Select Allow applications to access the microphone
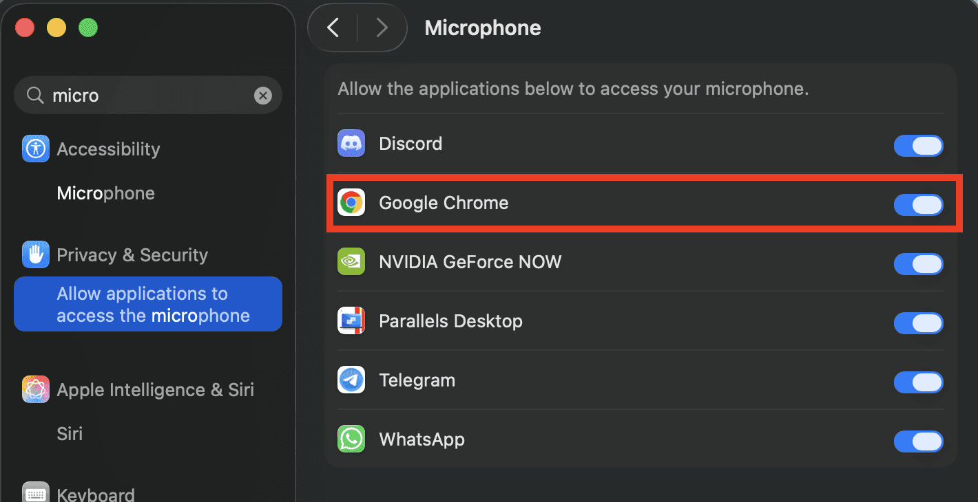 coord(148,304)
